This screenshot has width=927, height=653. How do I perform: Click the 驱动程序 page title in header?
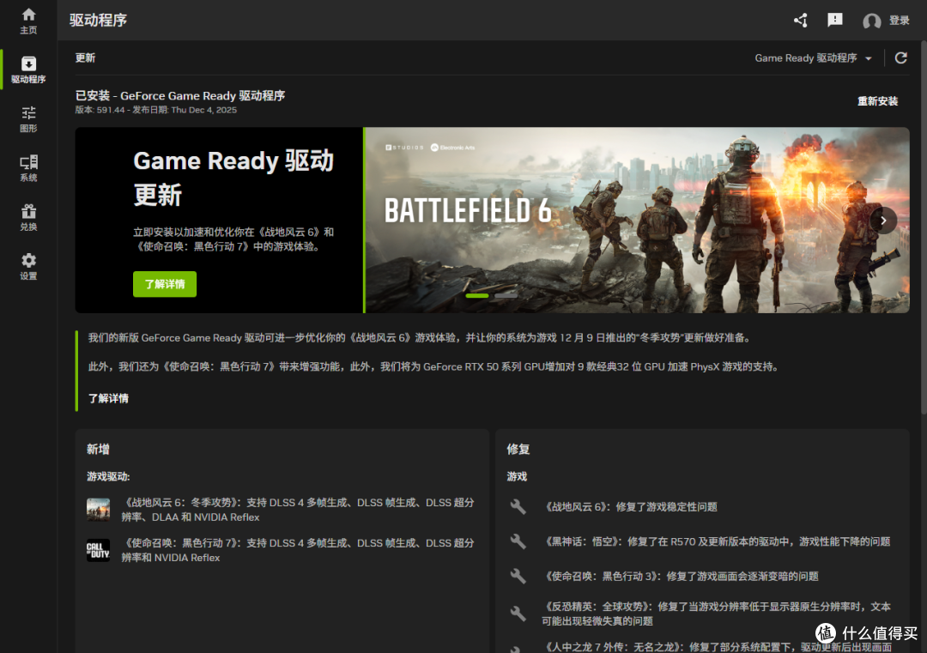(x=98, y=20)
